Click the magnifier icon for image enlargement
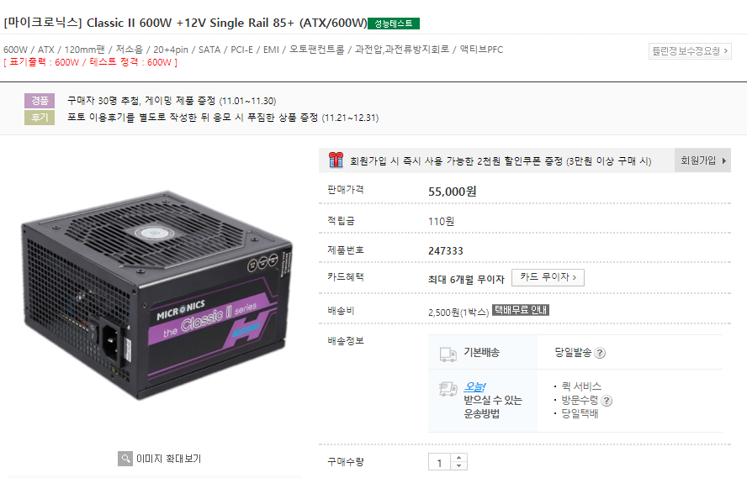The width and height of the screenshot is (747, 478). [x=125, y=459]
